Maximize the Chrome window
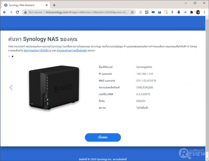The height and width of the screenshot is (161, 209). point(195,3)
